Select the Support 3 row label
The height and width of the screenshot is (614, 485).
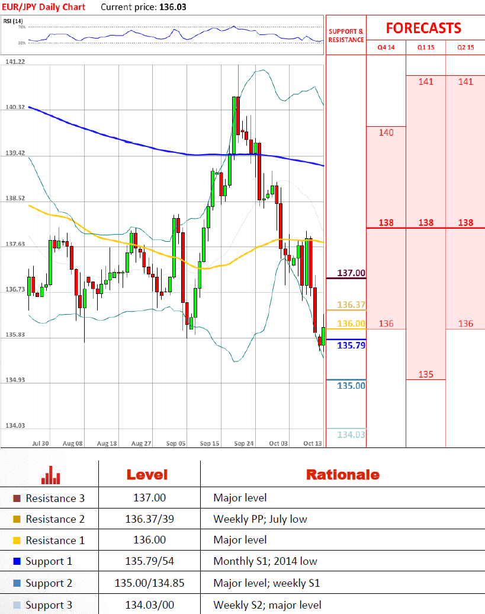pos(49,605)
